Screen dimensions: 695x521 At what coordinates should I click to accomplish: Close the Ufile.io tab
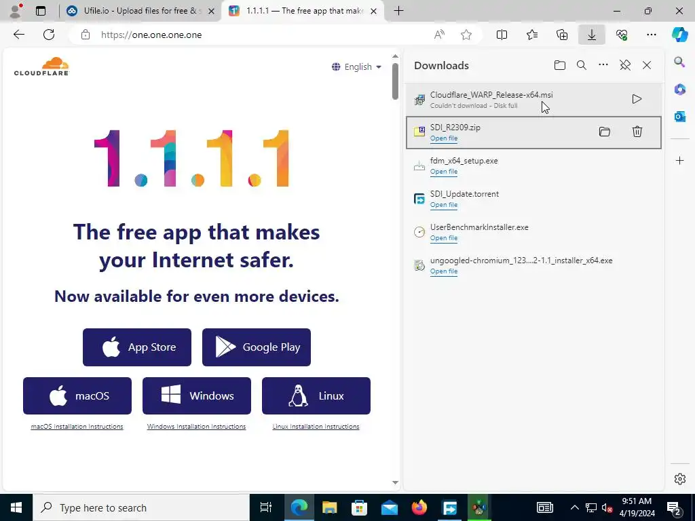[x=212, y=11]
